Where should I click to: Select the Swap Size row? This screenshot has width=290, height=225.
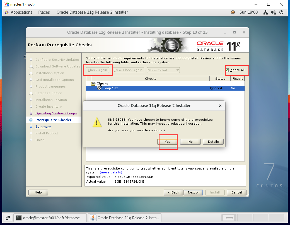[x=165, y=88]
